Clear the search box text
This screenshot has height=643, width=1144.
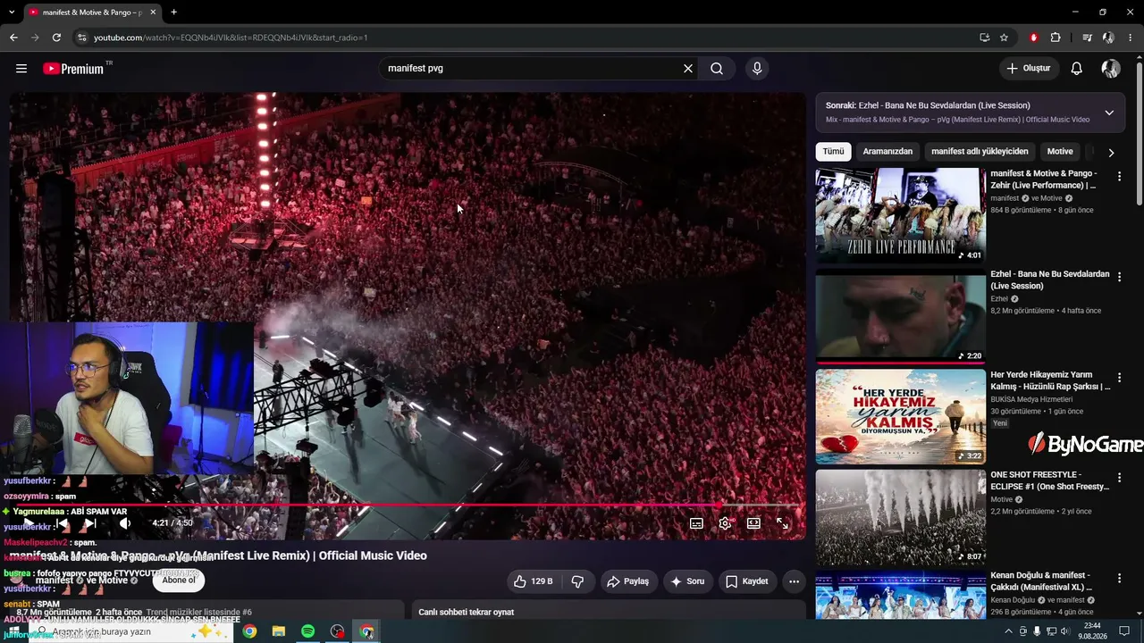688,69
